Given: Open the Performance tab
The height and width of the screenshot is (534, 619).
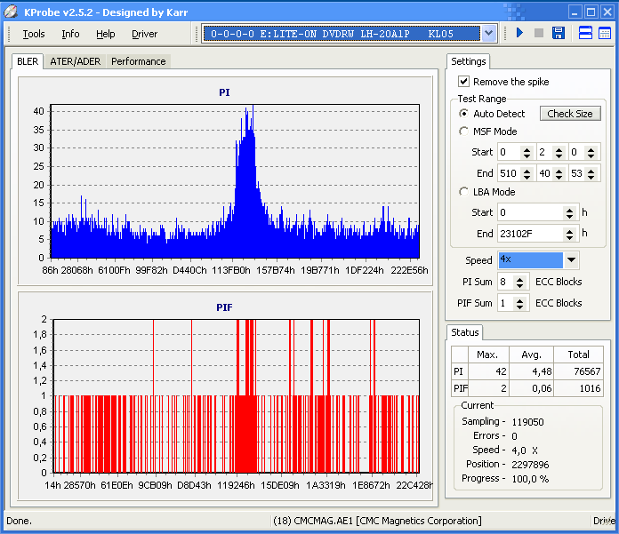Looking at the screenshot, I should tap(138, 61).
